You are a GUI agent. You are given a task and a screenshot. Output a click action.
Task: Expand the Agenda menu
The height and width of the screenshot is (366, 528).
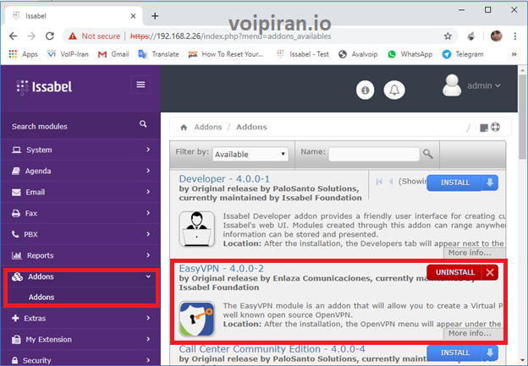(x=80, y=171)
